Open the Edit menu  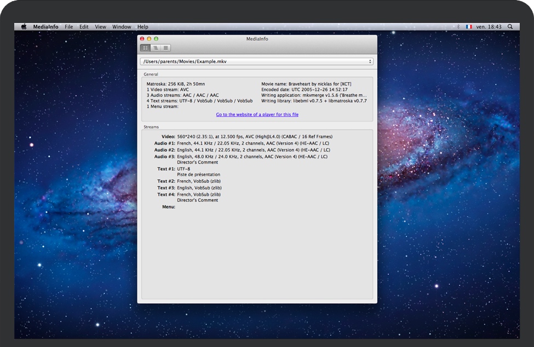tap(84, 27)
